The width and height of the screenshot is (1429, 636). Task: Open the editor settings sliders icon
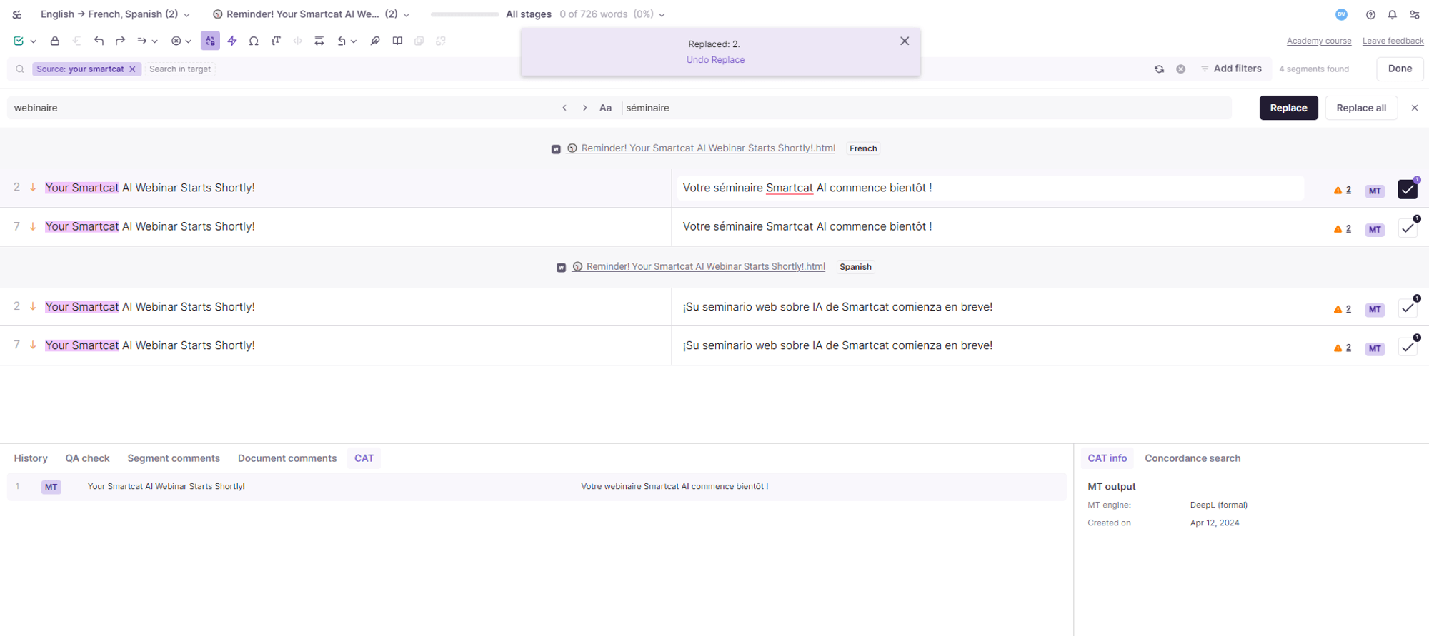1415,14
